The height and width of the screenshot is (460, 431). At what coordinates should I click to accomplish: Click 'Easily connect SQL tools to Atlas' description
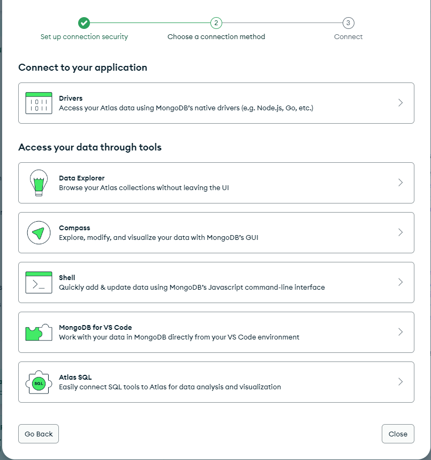(x=170, y=387)
